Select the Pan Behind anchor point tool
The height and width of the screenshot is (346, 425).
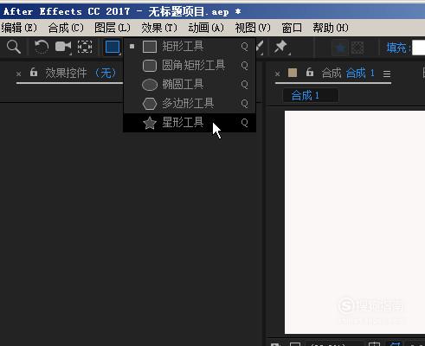coord(85,47)
